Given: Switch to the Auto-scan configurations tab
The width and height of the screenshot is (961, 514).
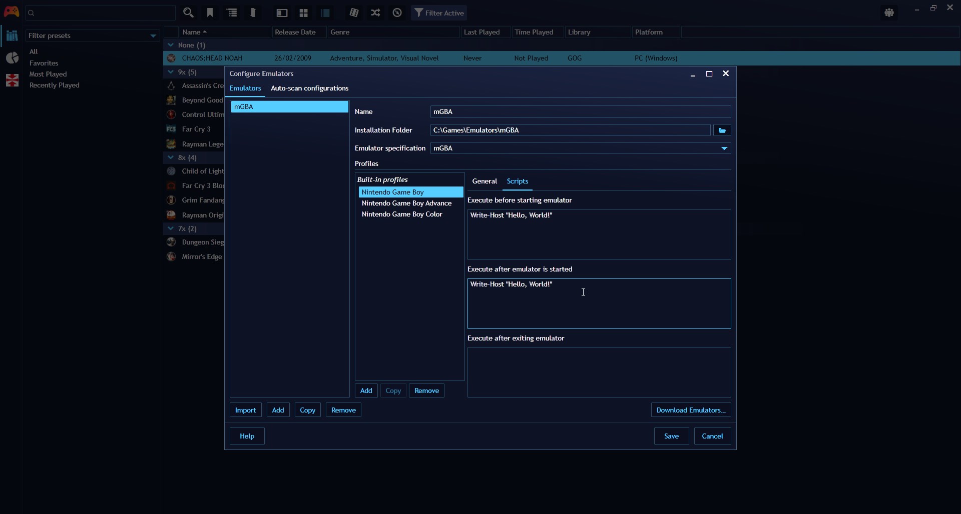Looking at the screenshot, I should 309,88.
